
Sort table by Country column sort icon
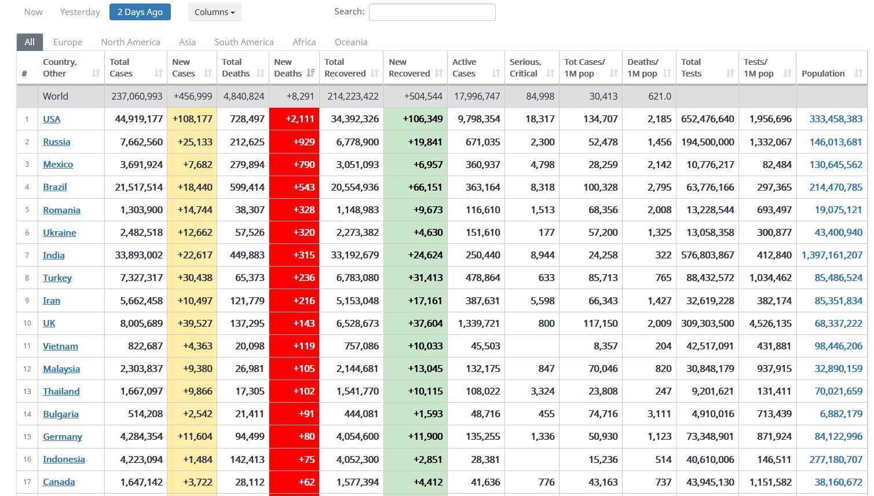pyautogui.click(x=96, y=74)
